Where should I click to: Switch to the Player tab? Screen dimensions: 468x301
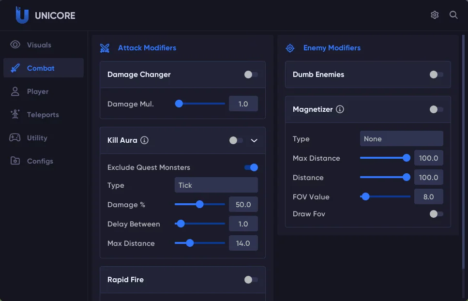click(x=38, y=91)
